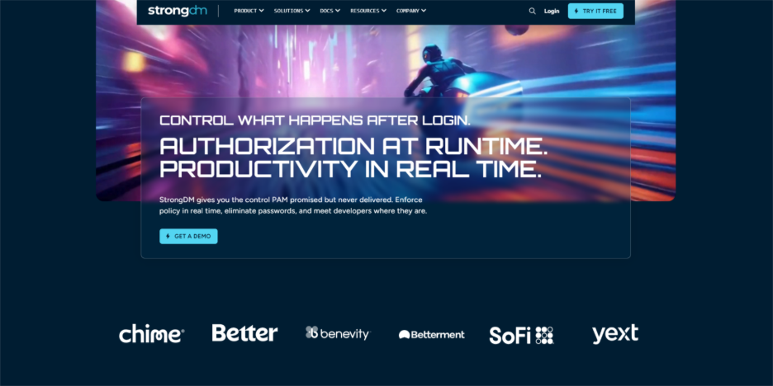Expand the Solutions dropdown menu
Screen dimensions: 773x386
pyautogui.click(x=292, y=11)
